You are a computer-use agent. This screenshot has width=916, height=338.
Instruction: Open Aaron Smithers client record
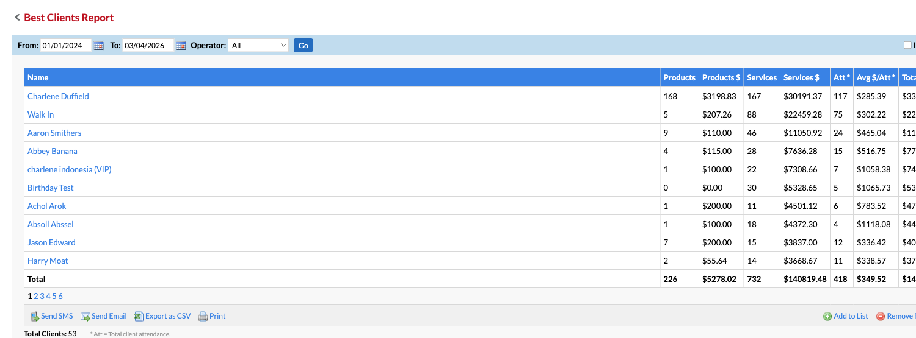coord(54,133)
